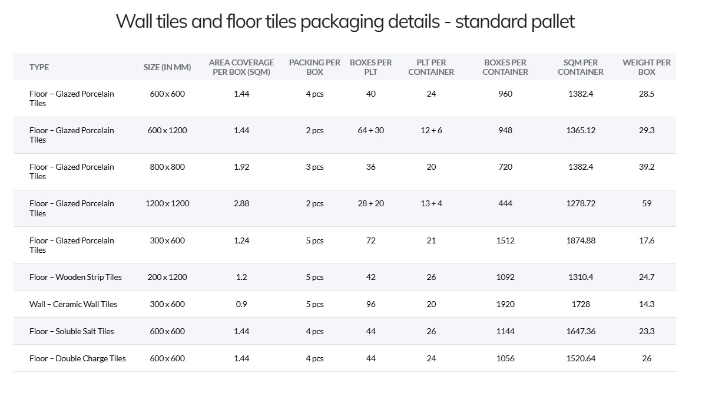Select the "3 pcs" packing per box cell
Viewport: 712px width, 399px height.
click(x=314, y=167)
